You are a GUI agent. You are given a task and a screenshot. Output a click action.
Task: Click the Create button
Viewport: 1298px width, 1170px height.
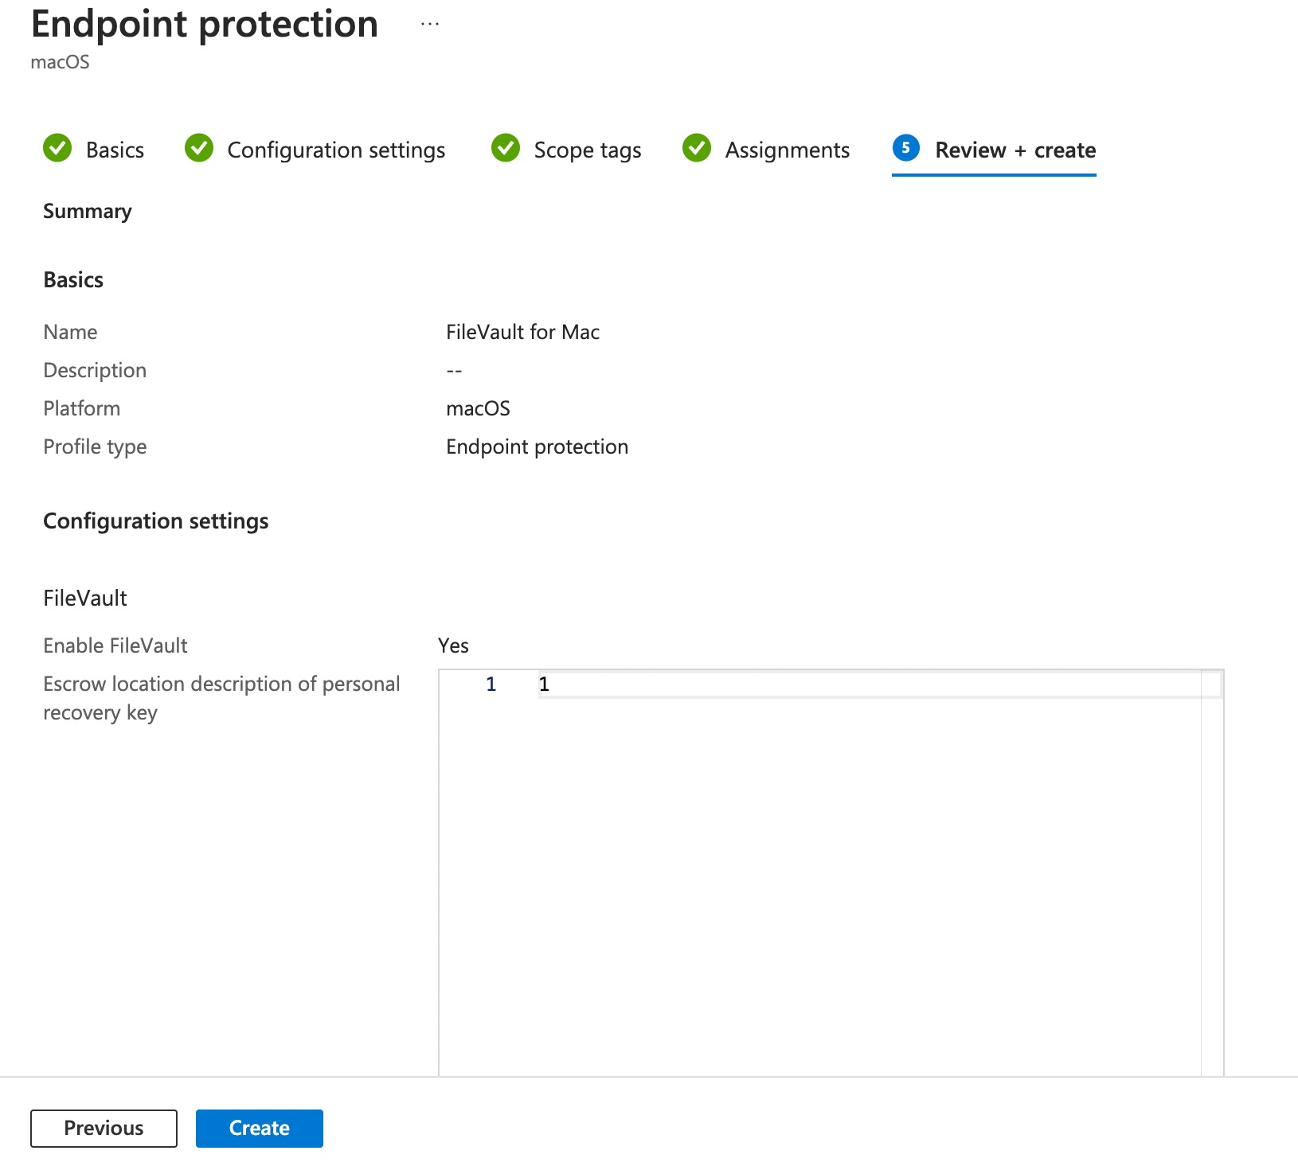point(260,1129)
